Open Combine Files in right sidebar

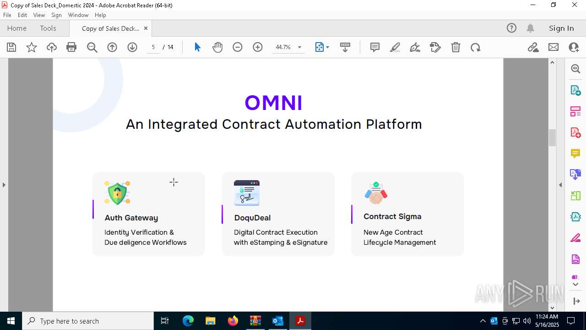tap(575, 175)
